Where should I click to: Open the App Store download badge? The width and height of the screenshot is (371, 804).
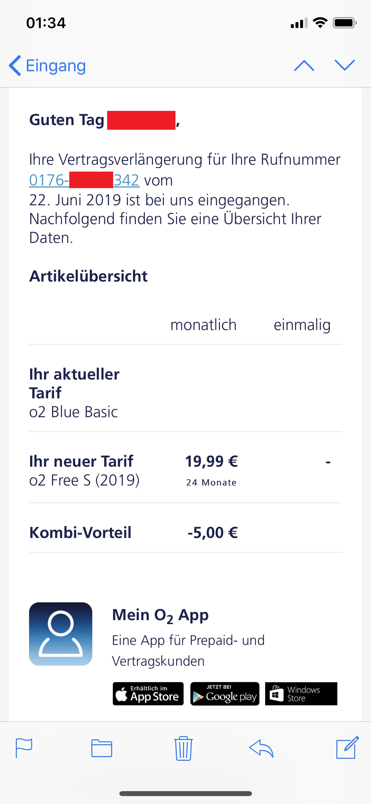[x=148, y=694]
